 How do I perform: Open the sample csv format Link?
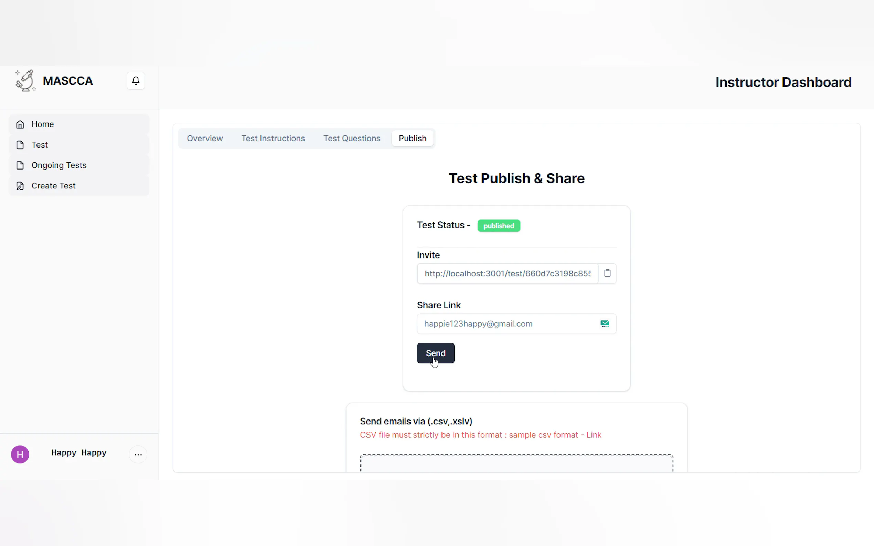point(594,435)
